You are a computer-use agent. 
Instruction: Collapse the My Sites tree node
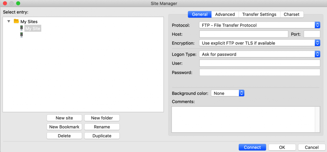coord(9,21)
